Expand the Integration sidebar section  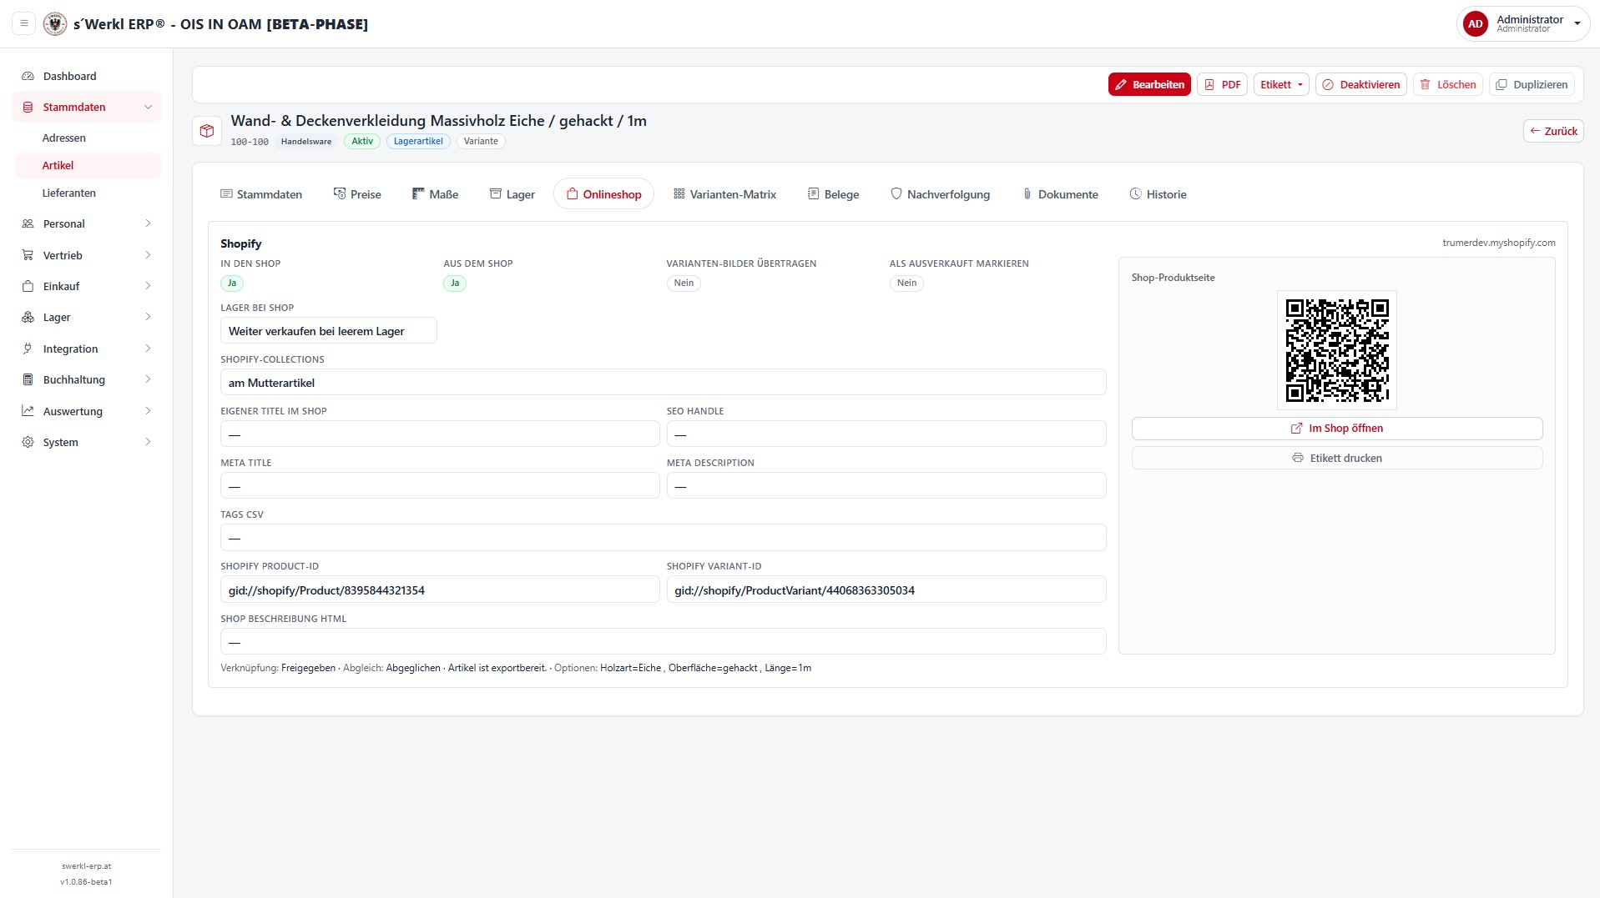point(87,349)
